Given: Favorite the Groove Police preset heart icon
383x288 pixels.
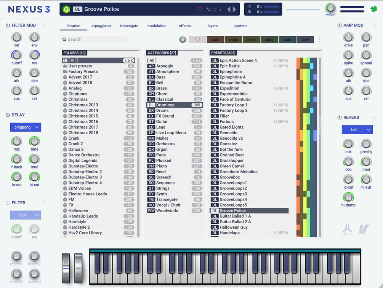Looking at the screenshot, I should 200,9.
